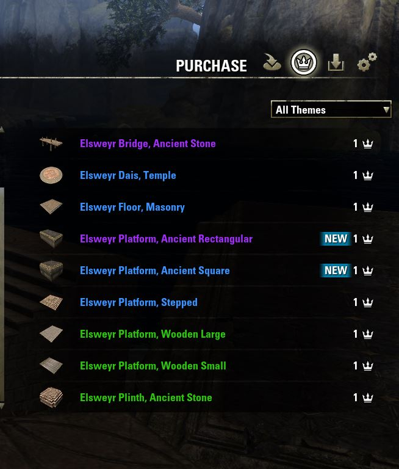Open the settings tab with gears icon
The width and height of the screenshot is (399, 469).
(x=367, y=62)
